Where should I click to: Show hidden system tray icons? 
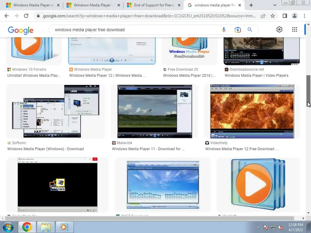click(258, 227)
